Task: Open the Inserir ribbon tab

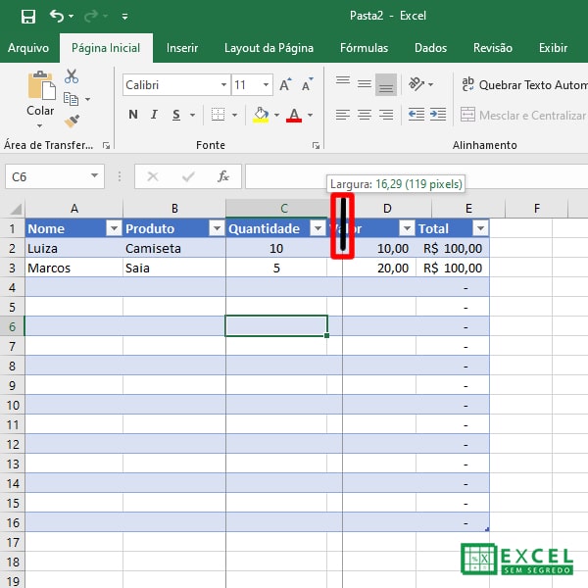Action: [x=181, y=47]
